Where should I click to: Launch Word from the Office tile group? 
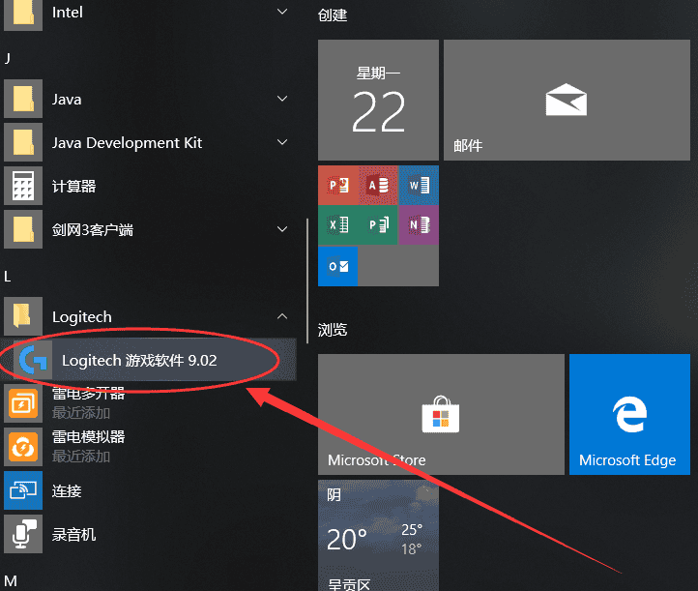pyautogui.click(x=419, y=186)
